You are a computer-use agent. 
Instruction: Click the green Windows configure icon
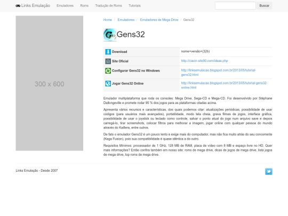[x=108, y=71]
